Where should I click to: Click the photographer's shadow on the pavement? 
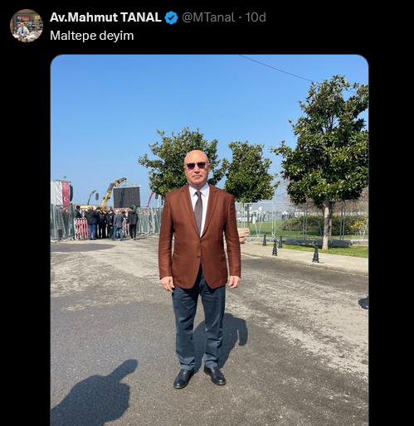pos(95,394)
